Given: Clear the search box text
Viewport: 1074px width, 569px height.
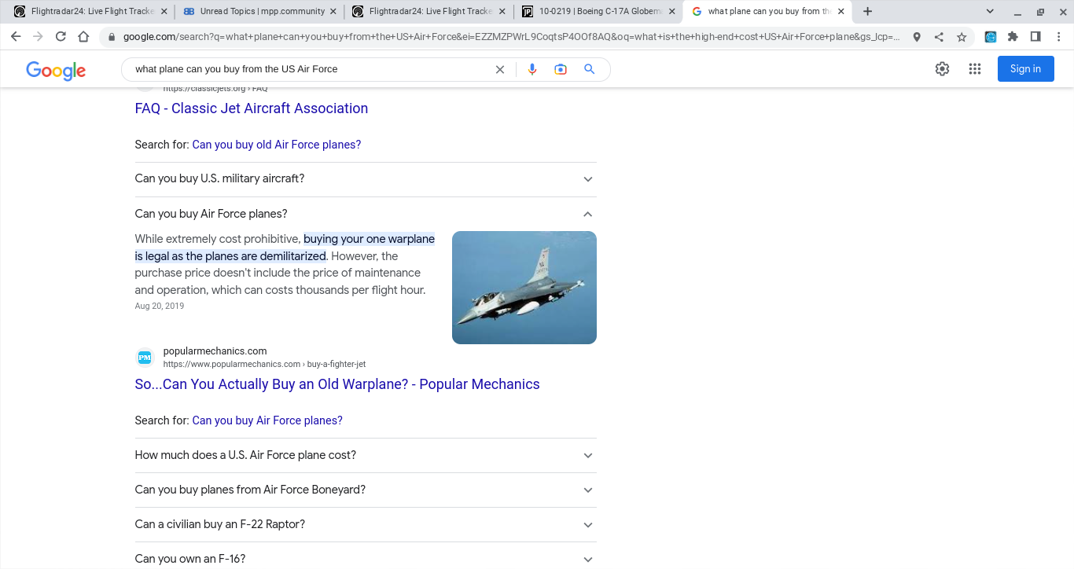Looking at the screenshot, I should [499, 69].
